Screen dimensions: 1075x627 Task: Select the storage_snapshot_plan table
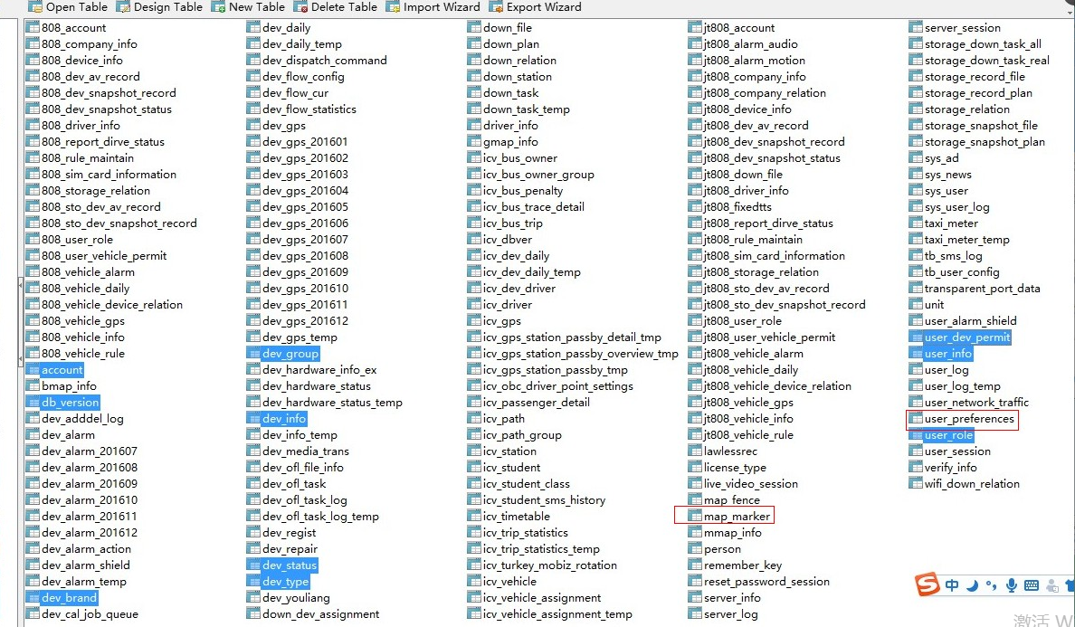click(x=985, y=142)
